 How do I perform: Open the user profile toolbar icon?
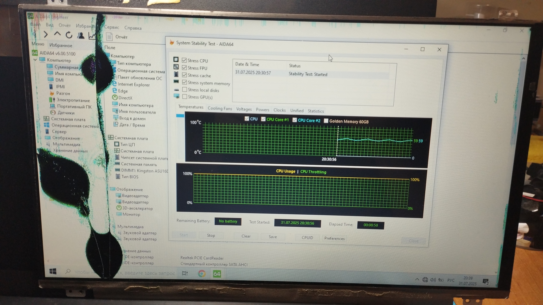click(x=81, y=35)
